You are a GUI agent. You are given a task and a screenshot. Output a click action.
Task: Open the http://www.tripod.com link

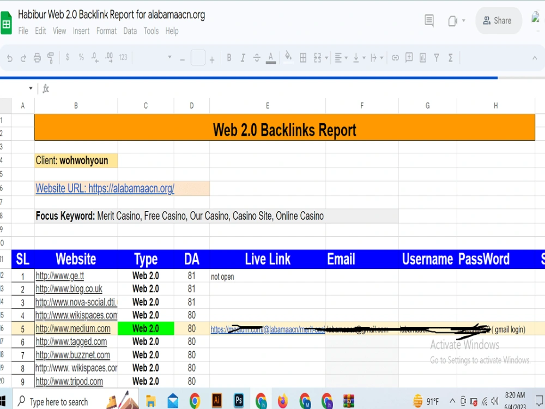click(69, 382)
